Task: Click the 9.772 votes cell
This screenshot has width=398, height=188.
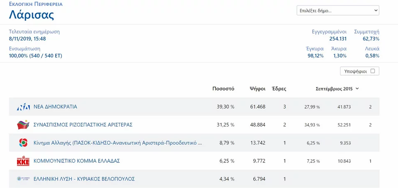Action: 259,161
